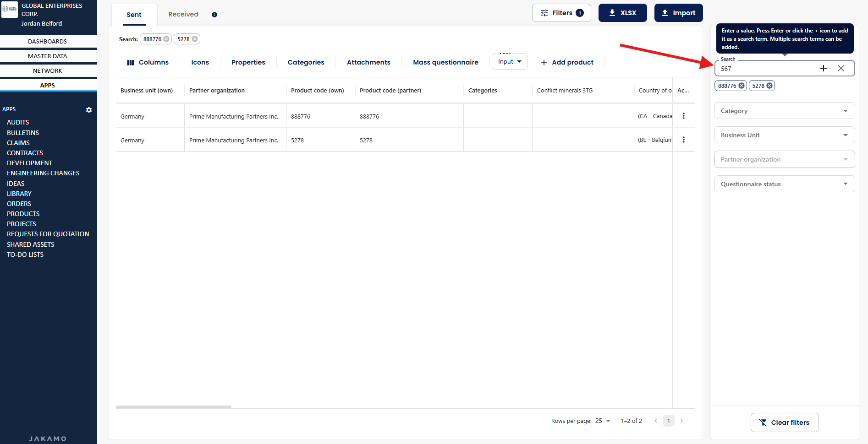Image resolution: width=868 pixels, height=444 pixels.
Task: Expand the Category dropdown
Action: (x=784, y=111)
